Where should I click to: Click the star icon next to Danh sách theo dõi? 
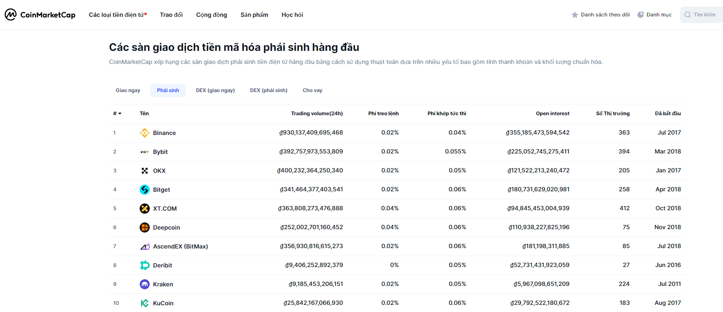[575, 14]
